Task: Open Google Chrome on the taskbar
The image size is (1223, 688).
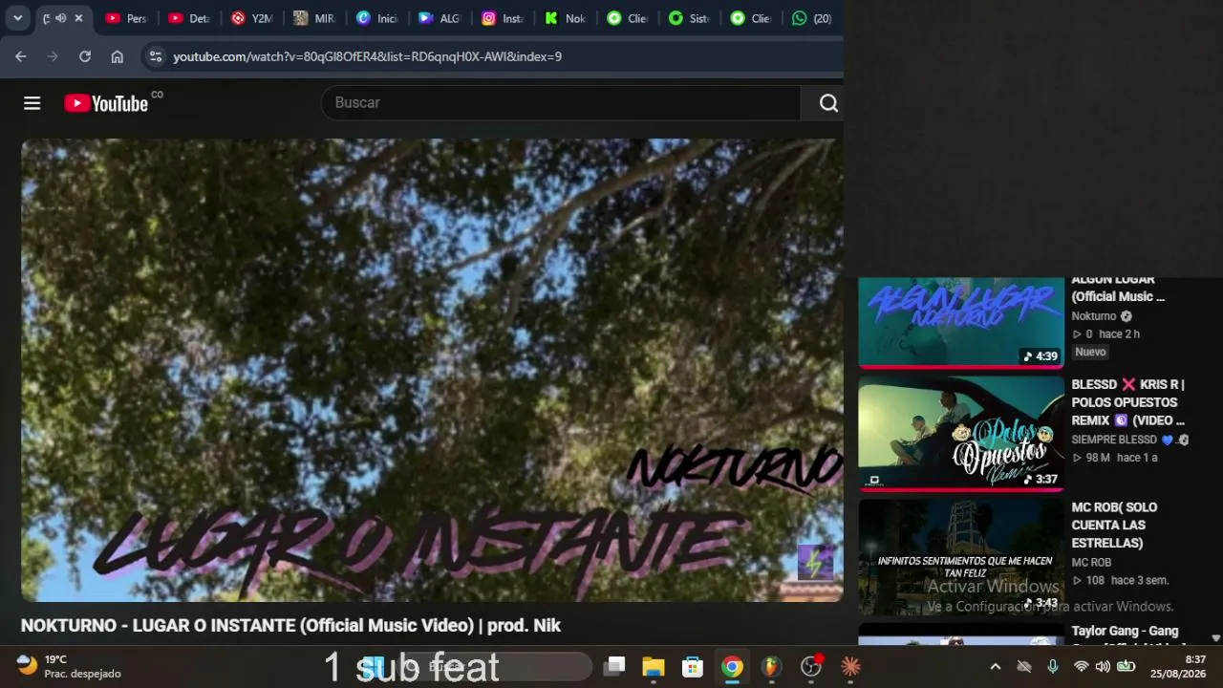Action: coord(732,666)
